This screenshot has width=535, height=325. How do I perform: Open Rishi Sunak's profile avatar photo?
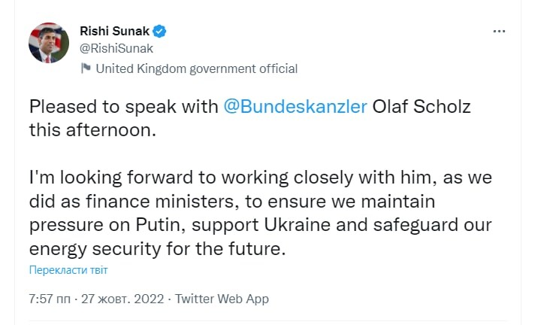tap(49, 43)
